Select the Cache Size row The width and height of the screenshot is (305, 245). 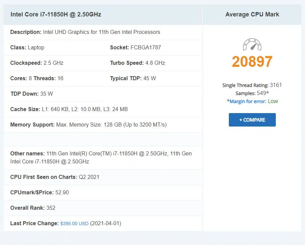(x=69, y=109)
